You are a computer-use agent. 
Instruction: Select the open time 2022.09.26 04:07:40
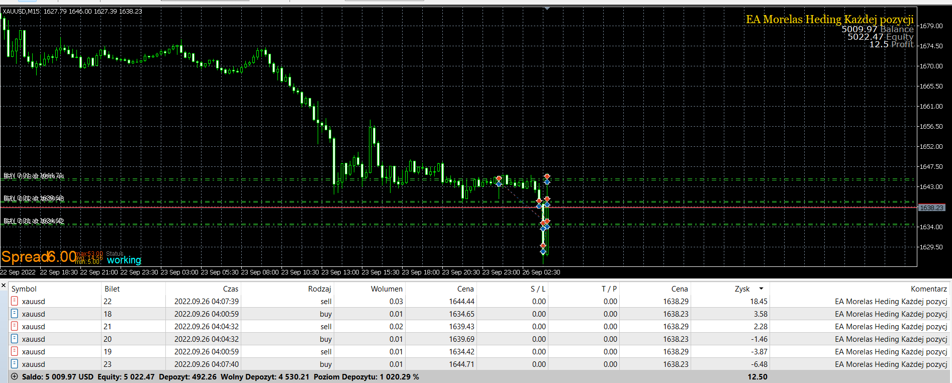207,364
